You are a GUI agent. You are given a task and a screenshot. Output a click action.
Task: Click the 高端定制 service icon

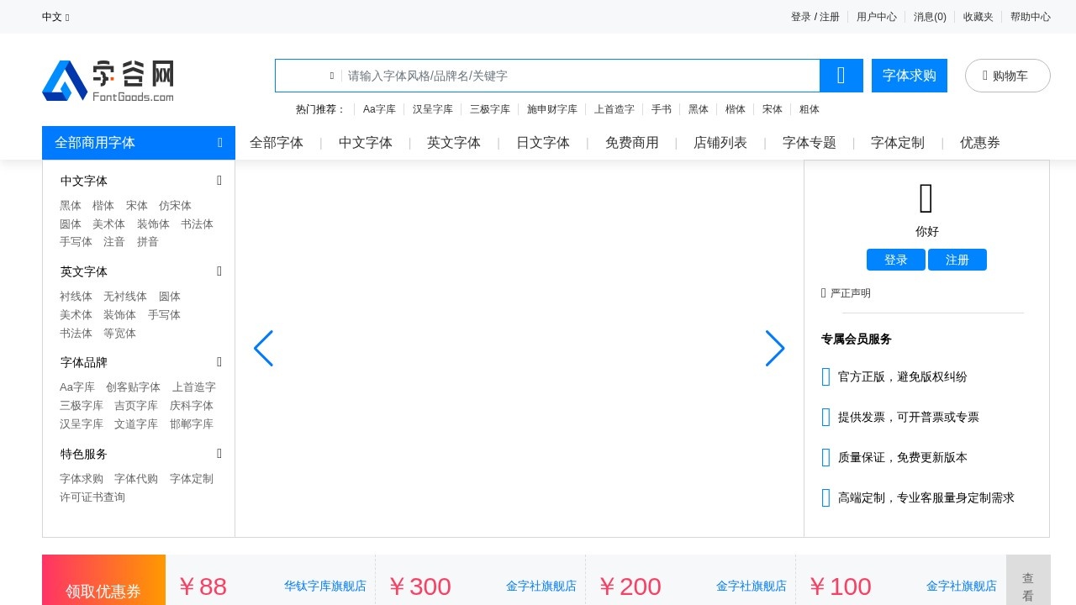825,497
